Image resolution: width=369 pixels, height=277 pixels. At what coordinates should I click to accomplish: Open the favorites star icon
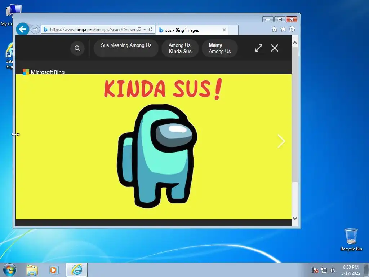[x=283, y=29]
